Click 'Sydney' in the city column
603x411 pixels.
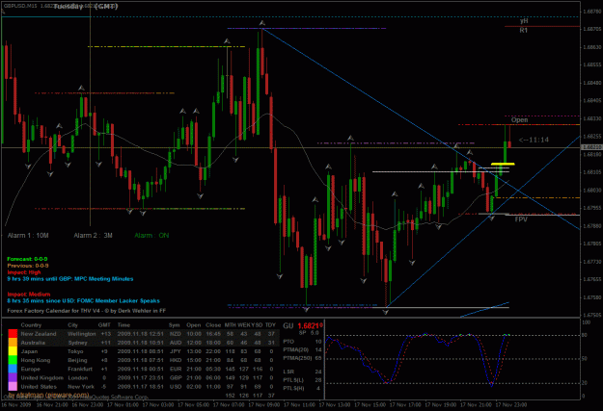(x=78, y=343)
